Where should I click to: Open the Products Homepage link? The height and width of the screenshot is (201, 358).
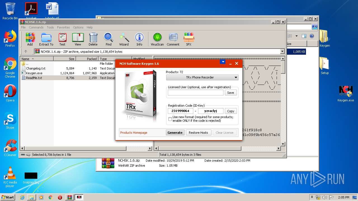(x=134, y=133)
